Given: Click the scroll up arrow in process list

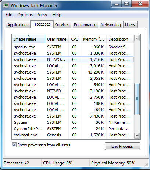Looking at the screenshot, I should [x=137, y=38].
